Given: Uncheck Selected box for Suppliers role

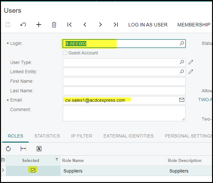Looking at the screenshot, I should tap(33, 171).
